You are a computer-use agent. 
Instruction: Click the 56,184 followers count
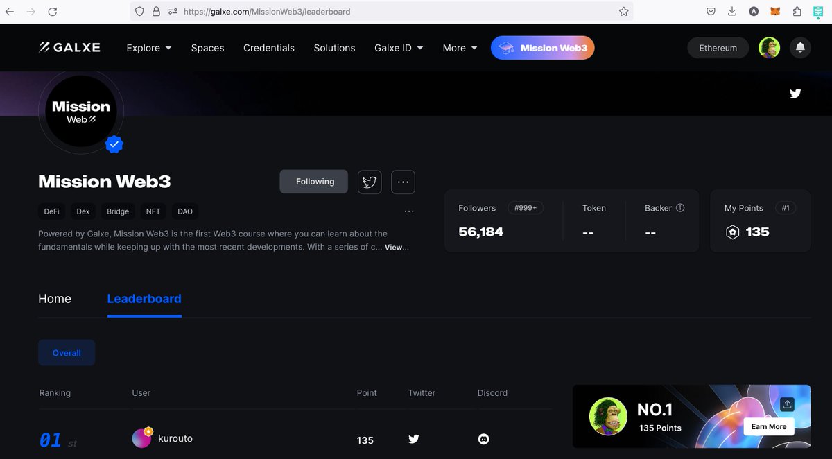[481, 232]
